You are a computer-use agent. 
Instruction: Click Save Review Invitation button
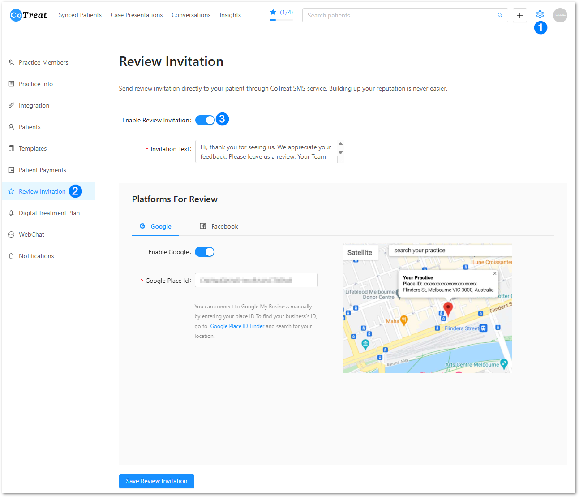(x=156, y=481)
